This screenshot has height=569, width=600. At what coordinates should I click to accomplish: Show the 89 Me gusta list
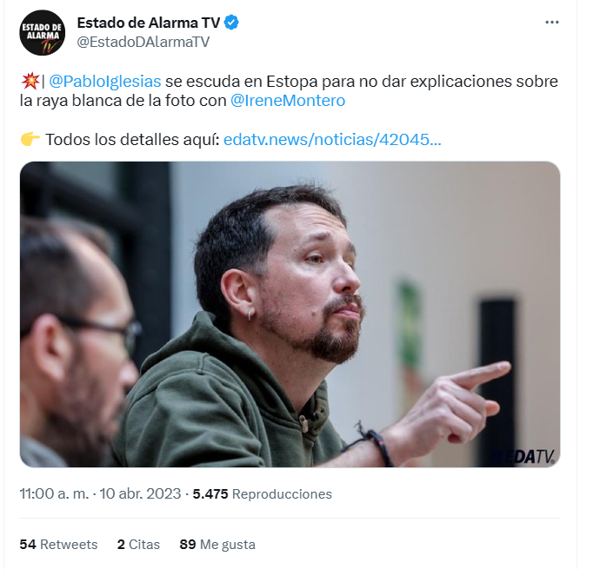click(x=217, y=544)
